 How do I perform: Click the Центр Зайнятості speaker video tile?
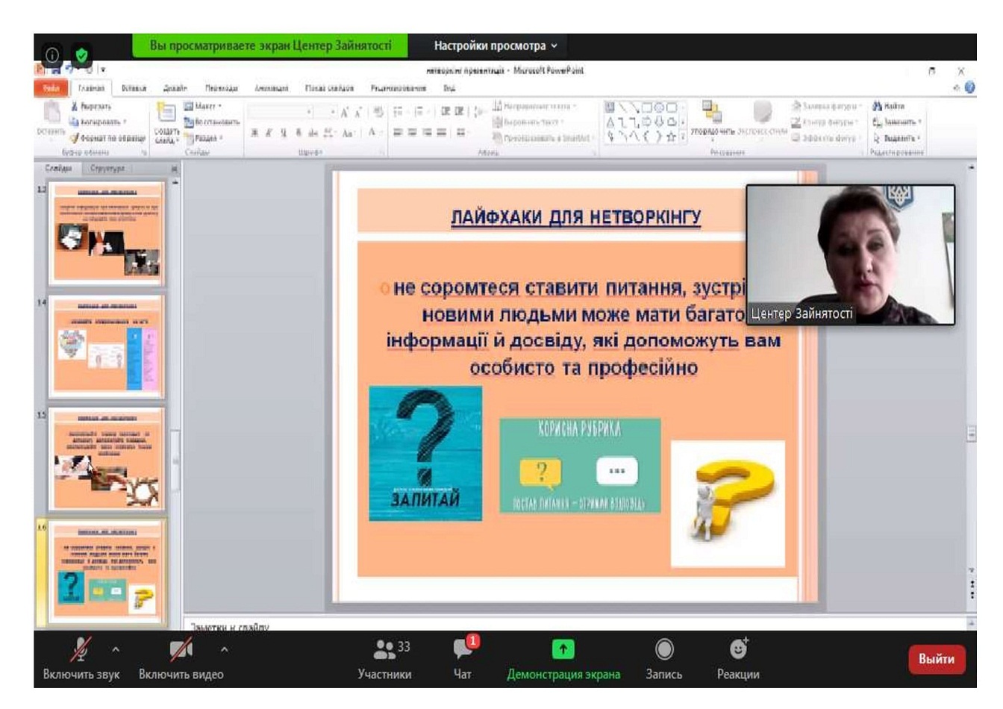tap(850, 254)
